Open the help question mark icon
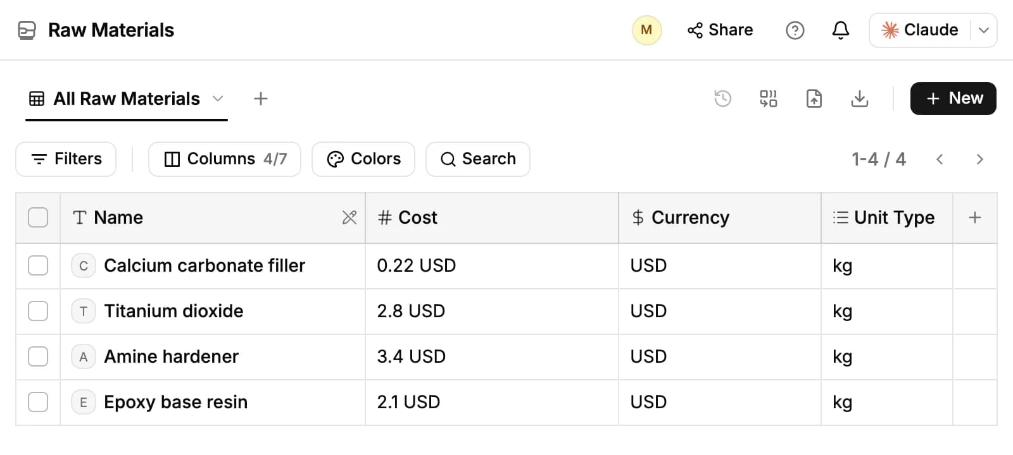 click(795, 30)
